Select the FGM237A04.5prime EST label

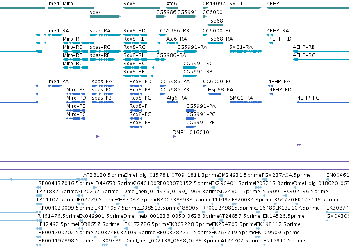(286, 175)
